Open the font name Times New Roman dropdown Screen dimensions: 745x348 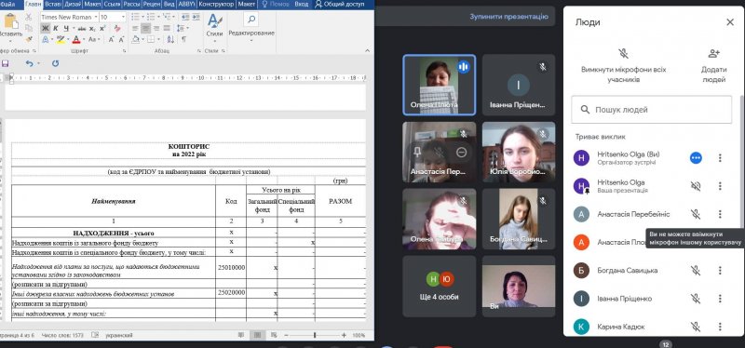pos(96,17)
